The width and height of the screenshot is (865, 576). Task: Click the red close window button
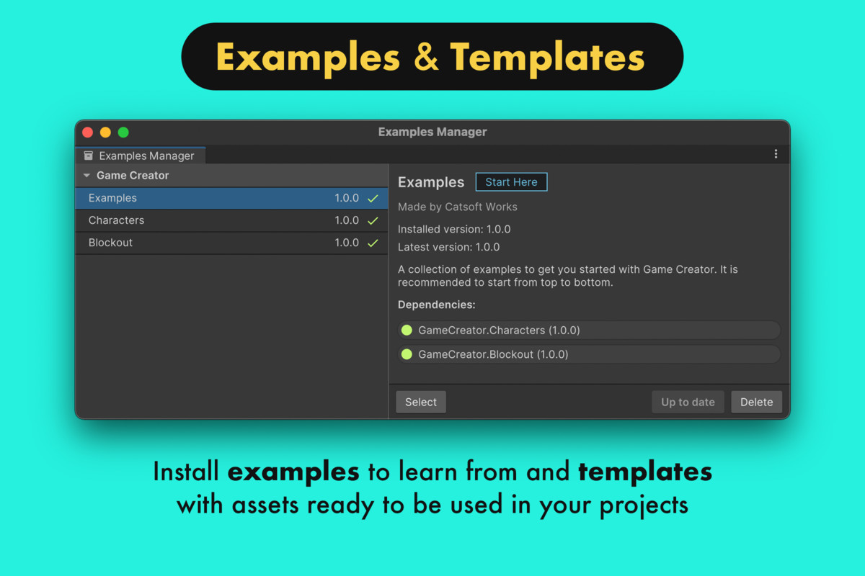coord(88,132)
